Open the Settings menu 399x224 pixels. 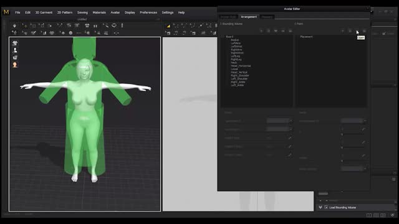168,12
